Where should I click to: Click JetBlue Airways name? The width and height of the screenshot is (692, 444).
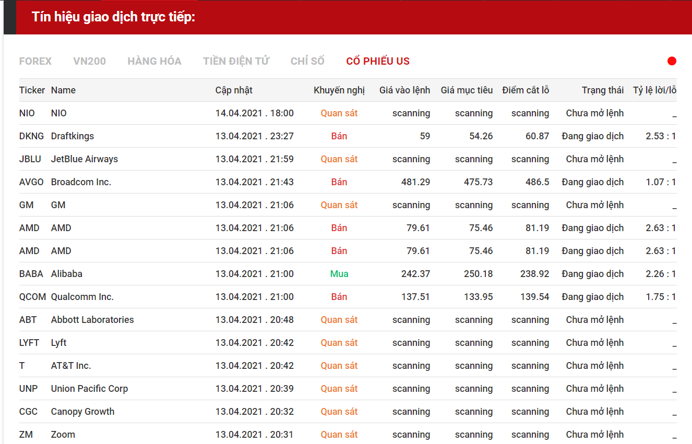85,159
